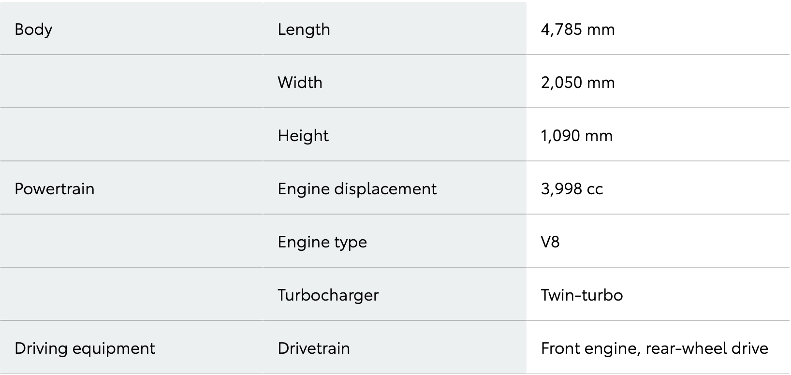Select the Drivetrain label cell
Screen dimensions: 791x375
(314, 348)
